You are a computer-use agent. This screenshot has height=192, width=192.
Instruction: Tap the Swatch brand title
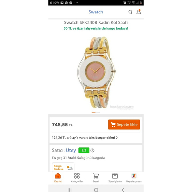coord(96,12)
